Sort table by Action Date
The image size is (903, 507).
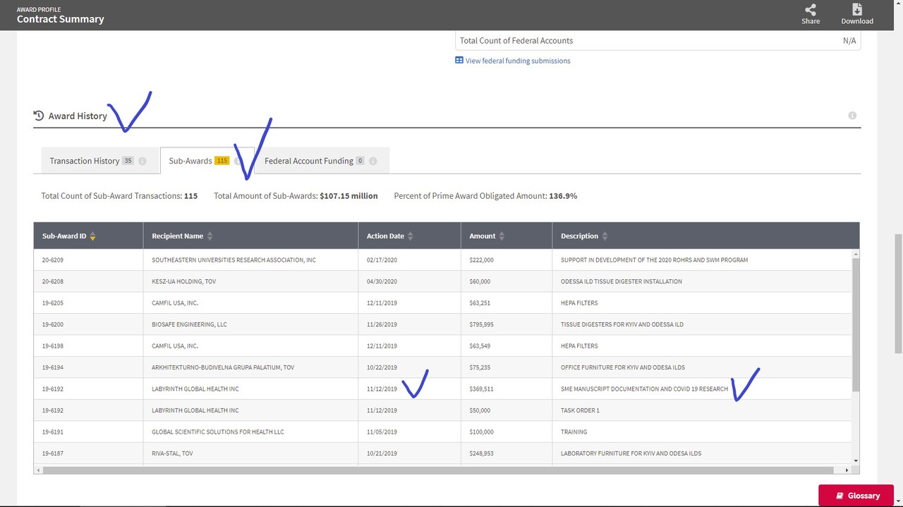(x=411, y=236)
